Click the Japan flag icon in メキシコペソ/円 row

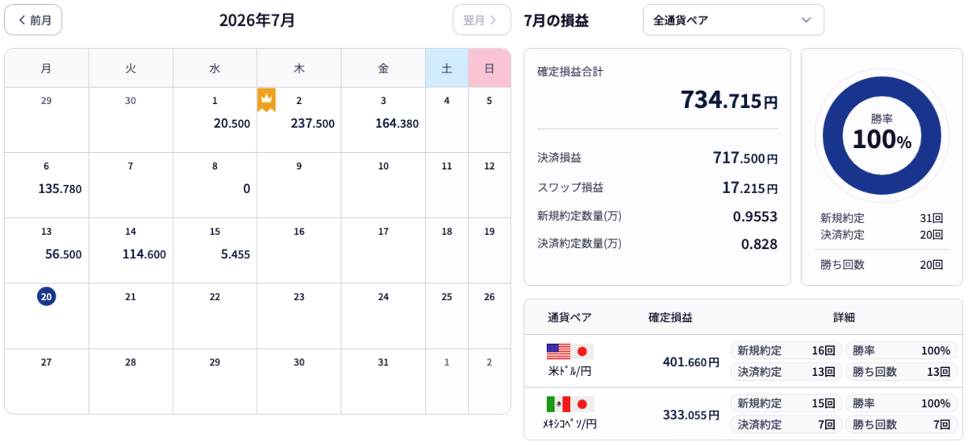(x=582, y=404)
